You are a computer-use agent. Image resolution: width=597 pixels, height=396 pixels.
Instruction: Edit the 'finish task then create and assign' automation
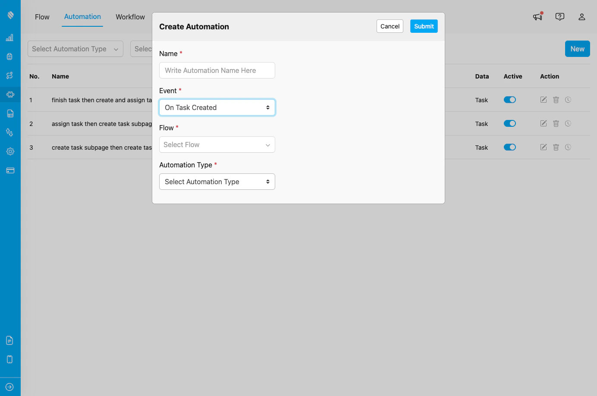tap(543, 99)
